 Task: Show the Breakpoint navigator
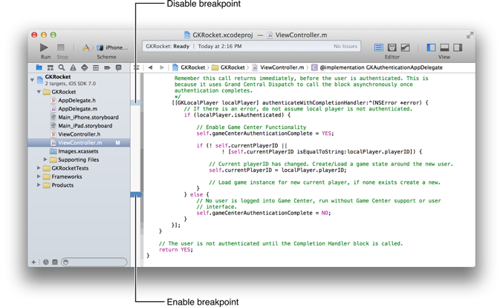coord(107,67)
